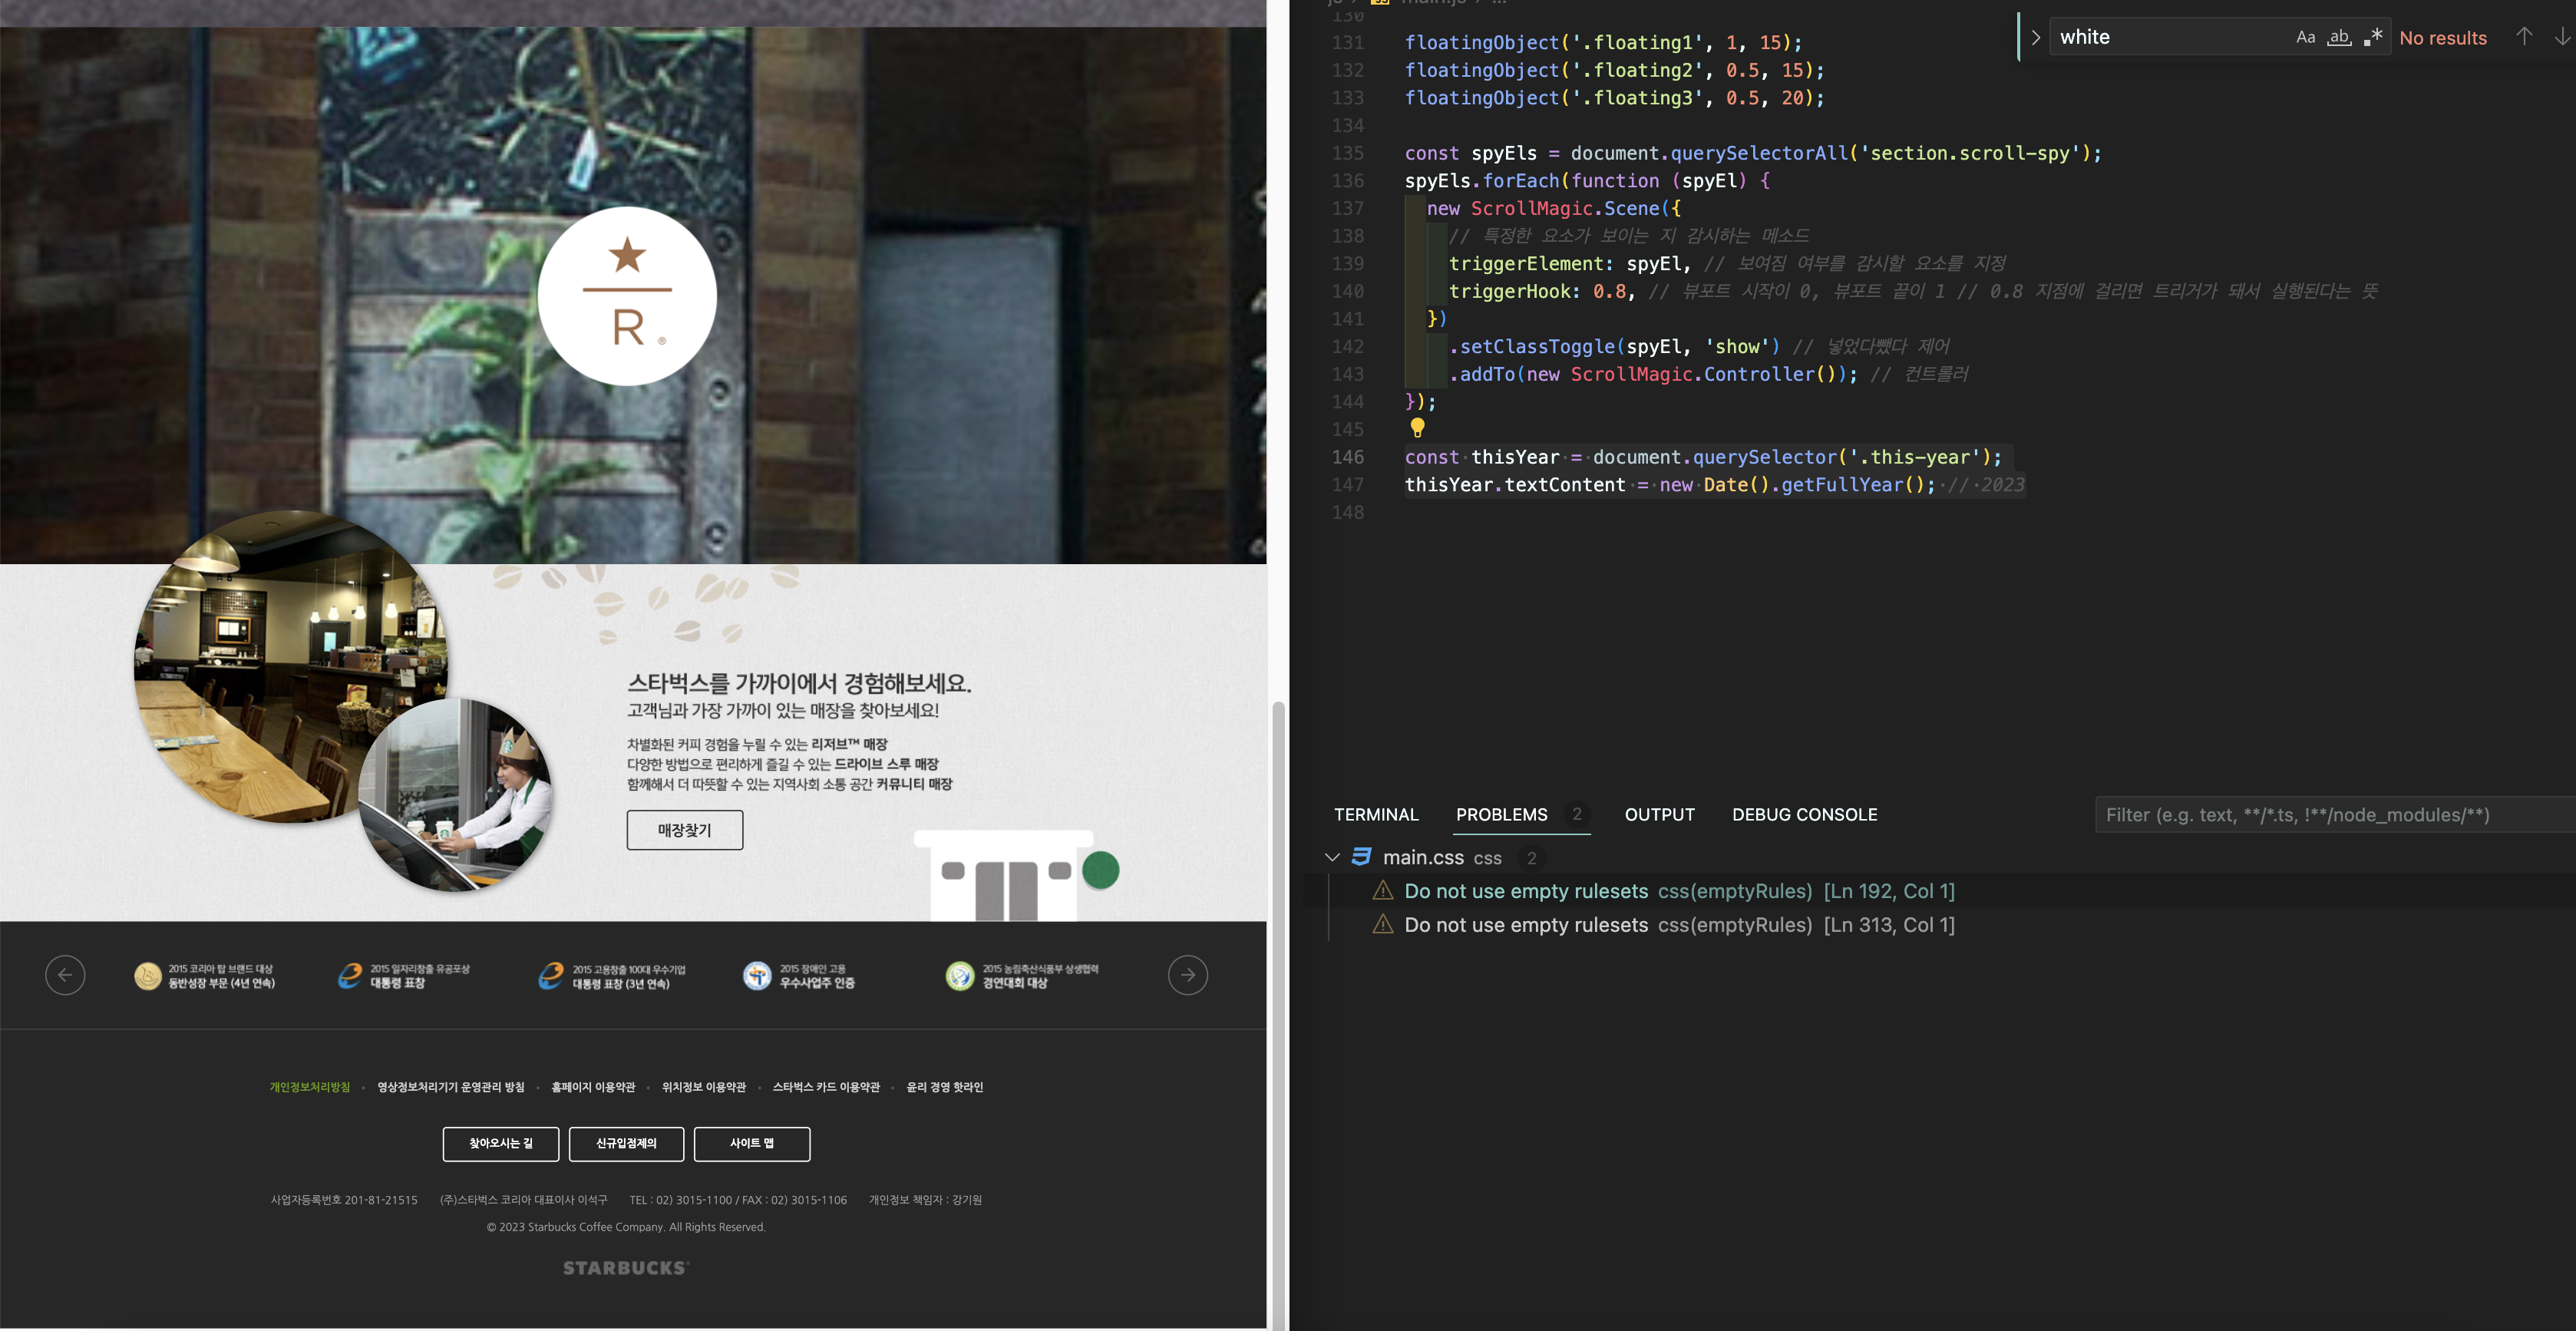This screenshot has height=1331, width=2576.
Task: Toggle Match Case in find widget
Action: (x=2305, y=37)
